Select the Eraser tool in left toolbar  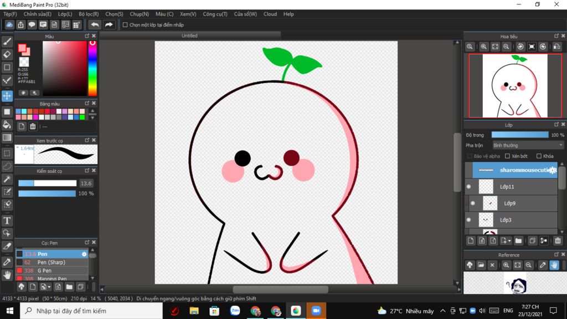tap(7, 54)
